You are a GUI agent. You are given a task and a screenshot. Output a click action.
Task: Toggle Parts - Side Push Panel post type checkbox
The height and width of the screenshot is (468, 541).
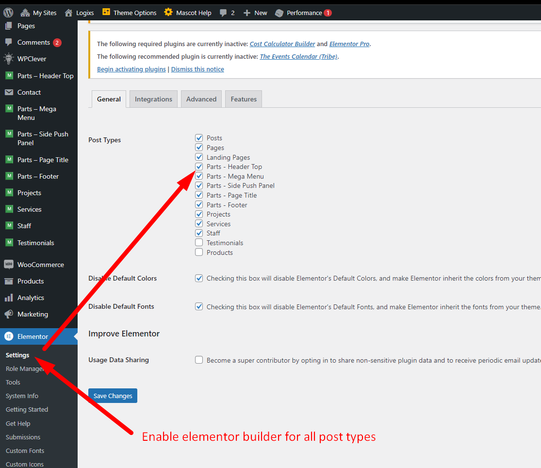pos(199,185)
